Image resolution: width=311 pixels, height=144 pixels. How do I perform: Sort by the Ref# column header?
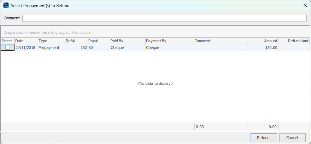tap(76, 41)
